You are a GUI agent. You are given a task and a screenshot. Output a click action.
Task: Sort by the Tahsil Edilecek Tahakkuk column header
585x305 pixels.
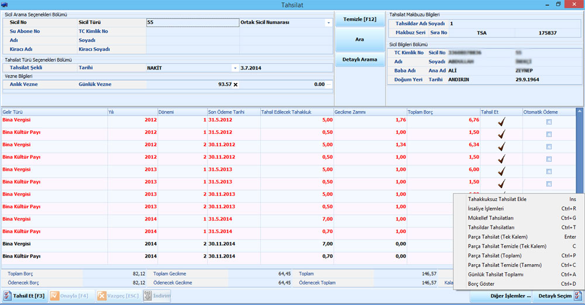pyautogui.click(x=297, y=112)
